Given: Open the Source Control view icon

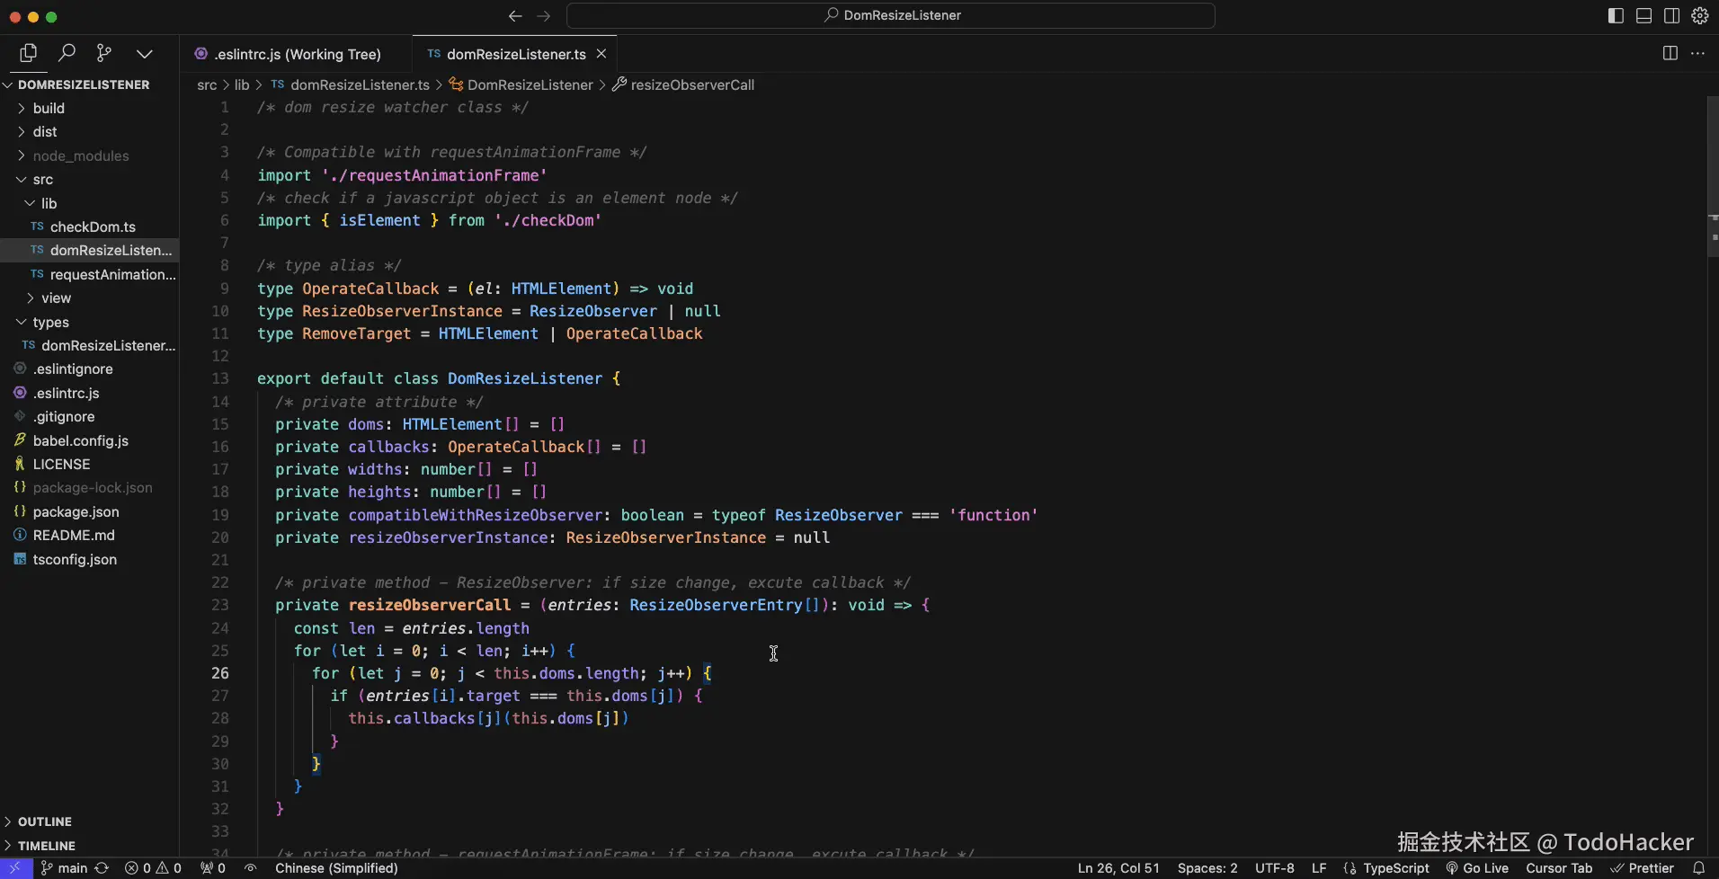Looking at the screenshot, I should click(104, 54).
